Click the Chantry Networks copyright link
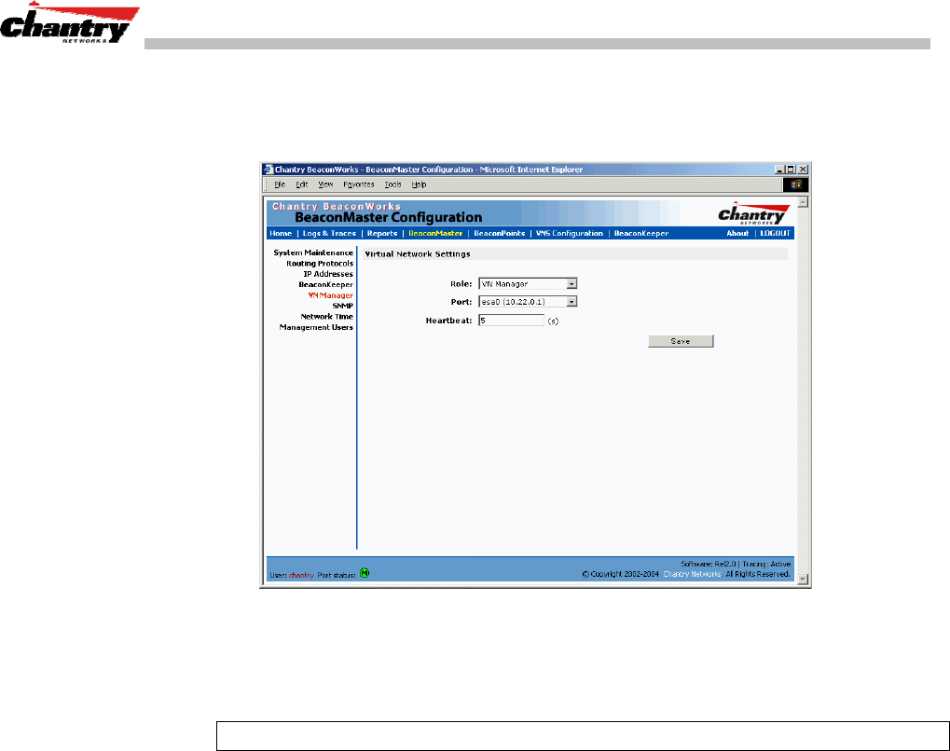950x751 pixels. point(693,574)
